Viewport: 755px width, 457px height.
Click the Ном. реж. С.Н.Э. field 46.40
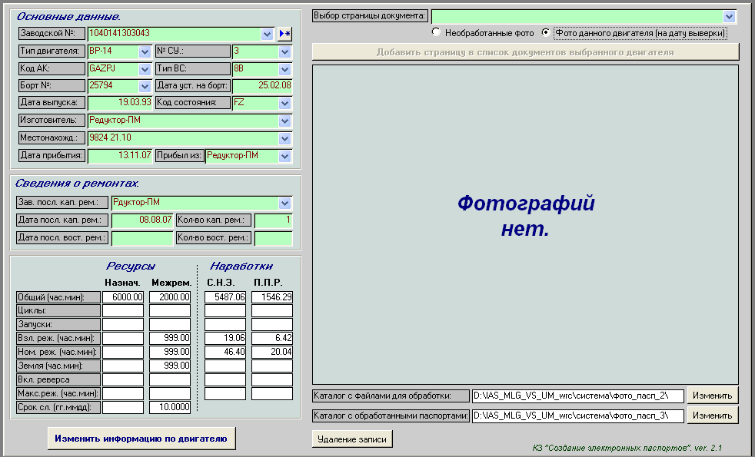coord(225,352)
